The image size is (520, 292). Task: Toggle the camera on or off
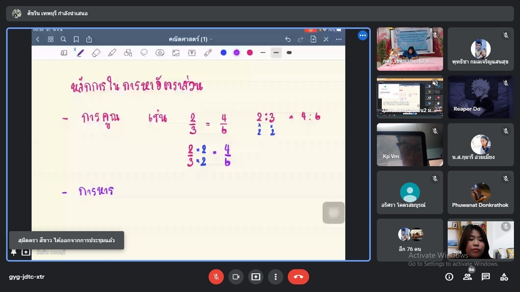(236, 277)
